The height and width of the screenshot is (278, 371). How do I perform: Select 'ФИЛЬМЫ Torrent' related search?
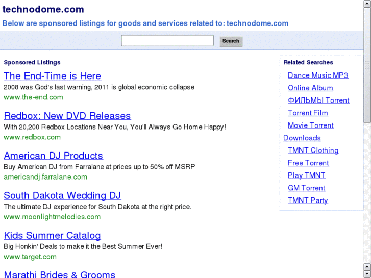pos(318,100)
